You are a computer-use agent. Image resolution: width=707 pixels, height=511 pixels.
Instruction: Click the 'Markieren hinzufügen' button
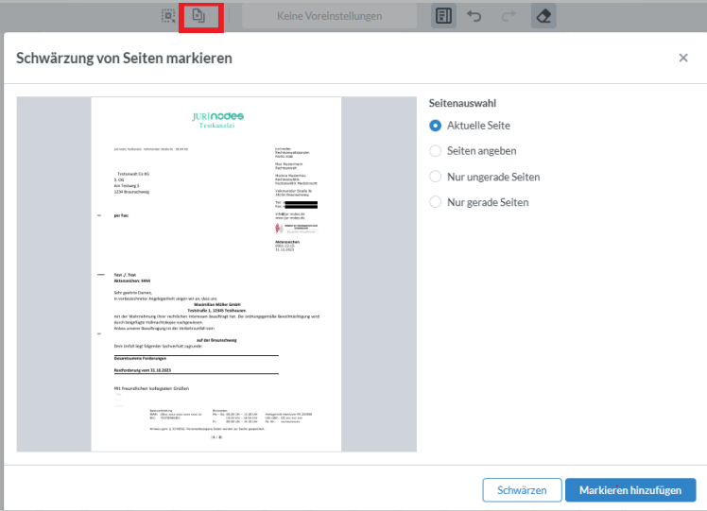click(x=629, y=490)
